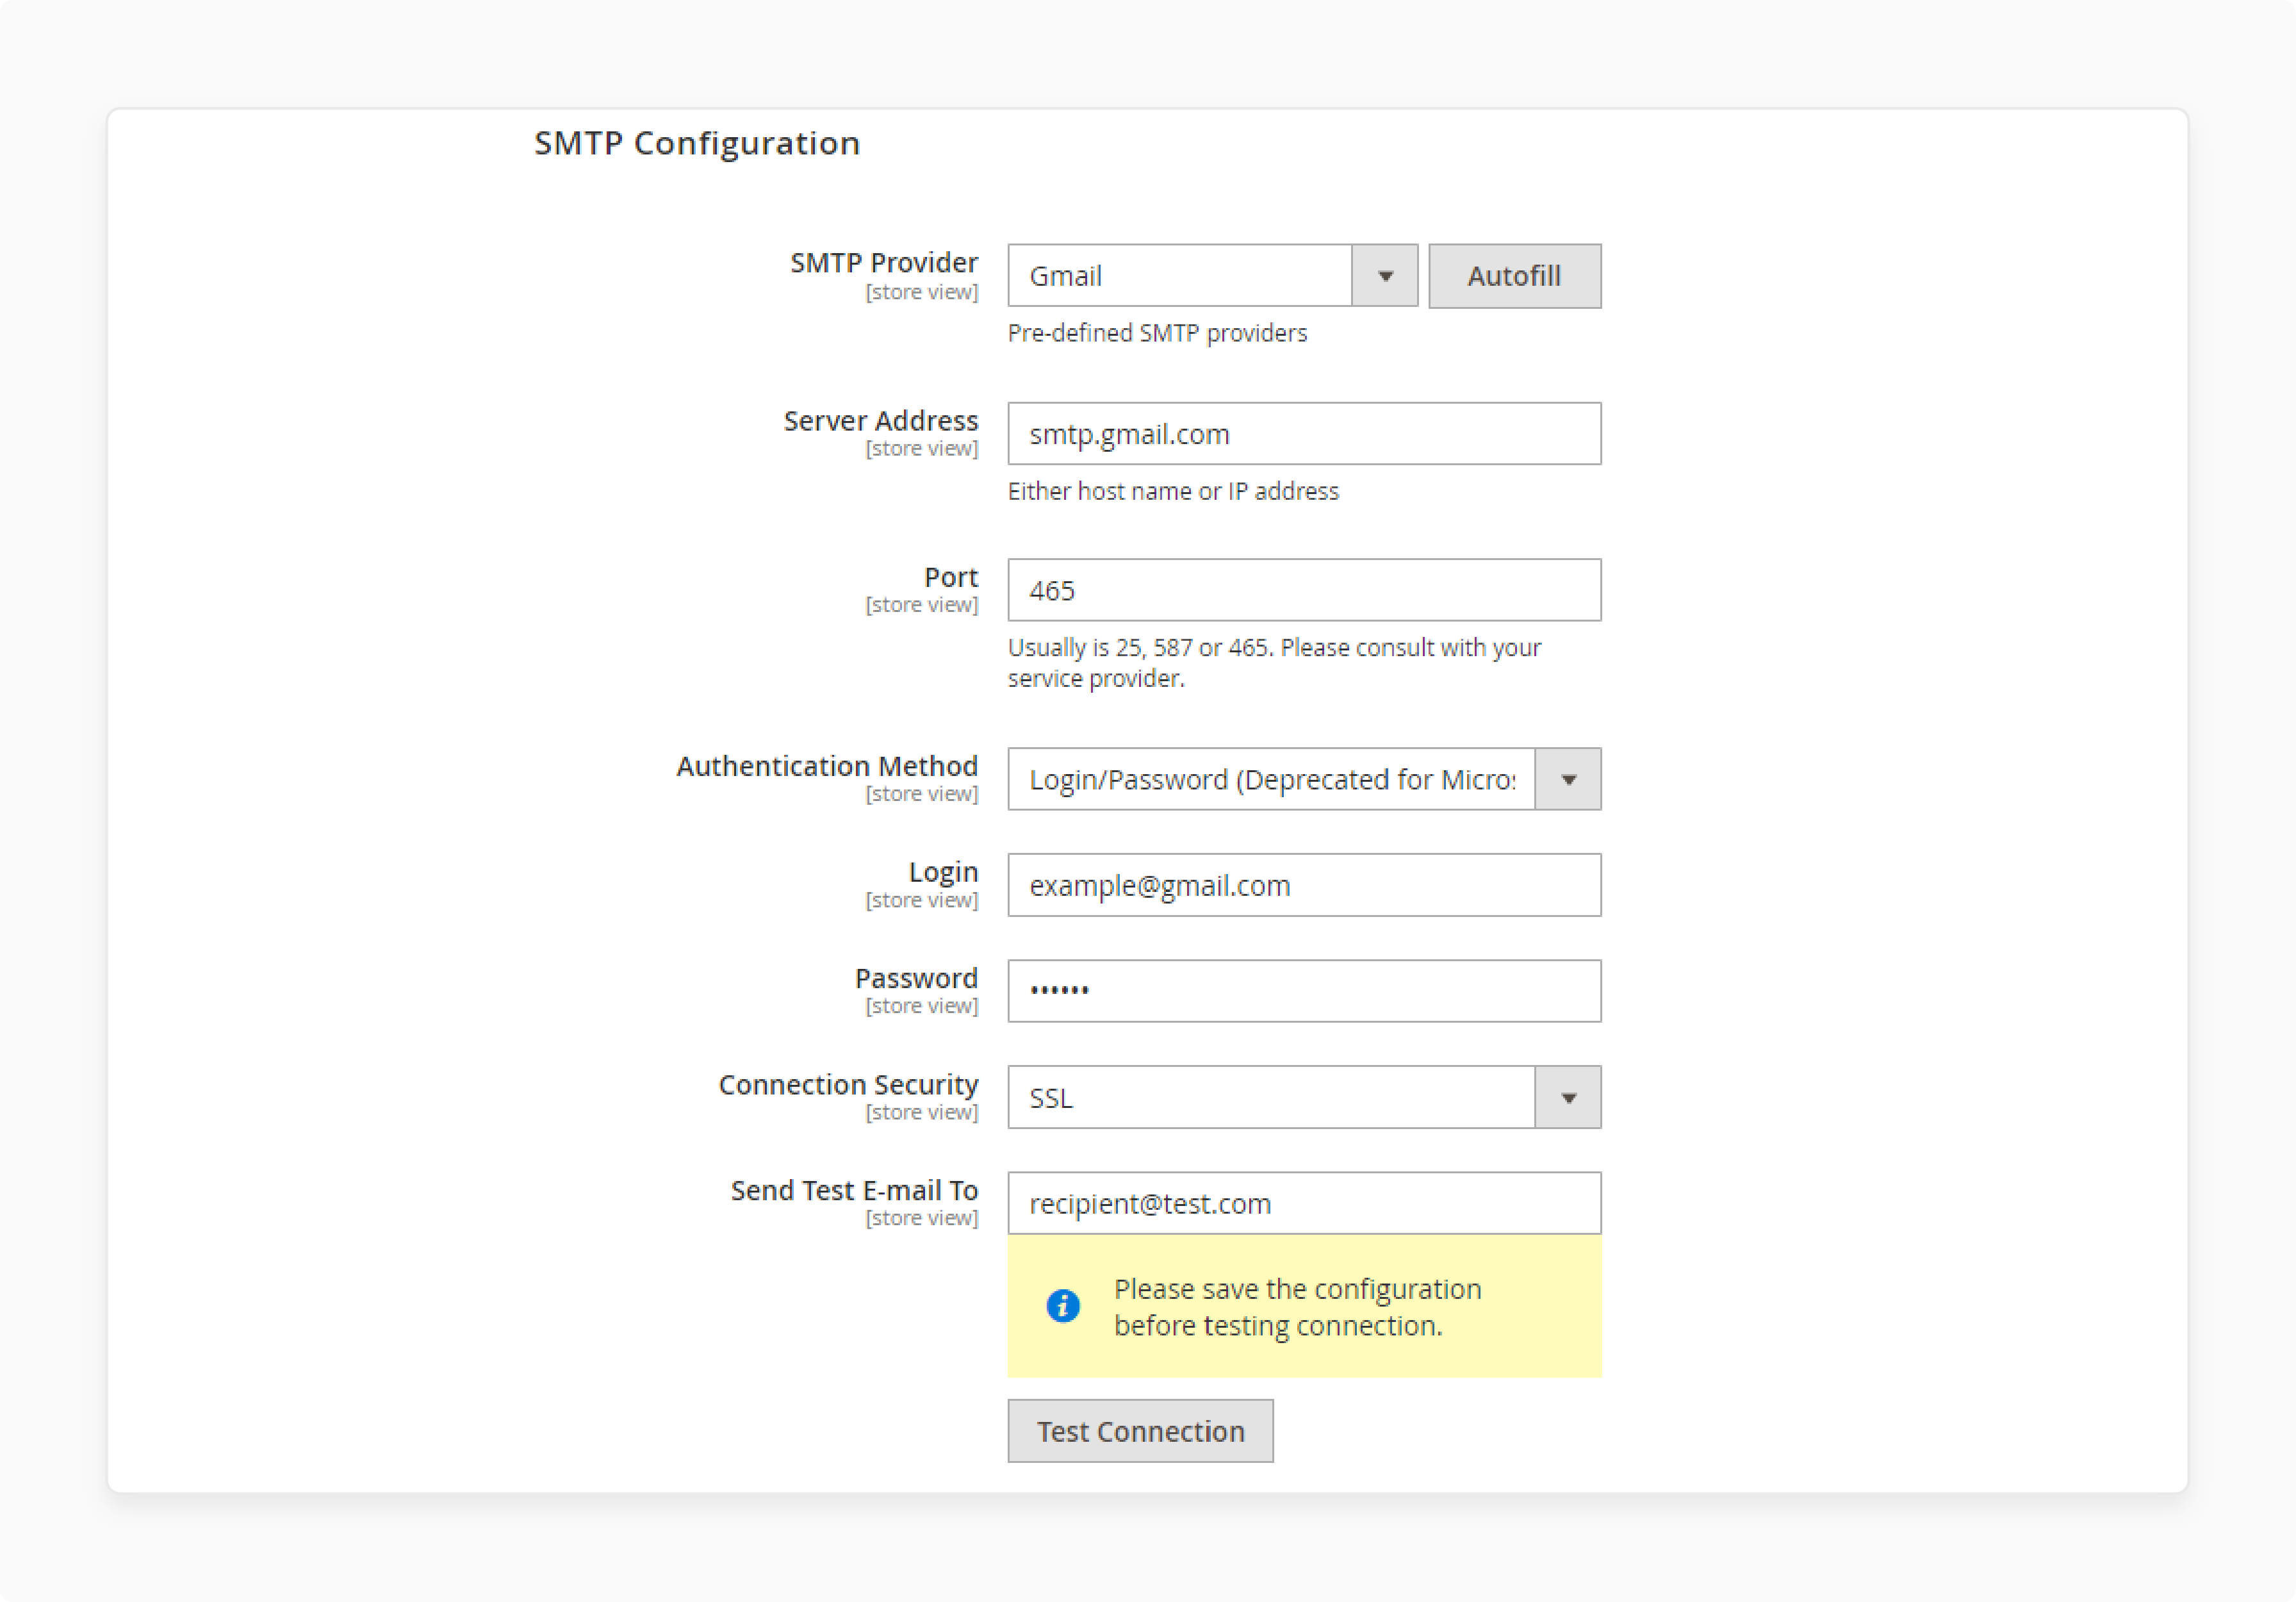Click the Port field containing 465
Image resolution: width=2296 pixels, height=1602 pixels.
click(x=1304, y=590)
